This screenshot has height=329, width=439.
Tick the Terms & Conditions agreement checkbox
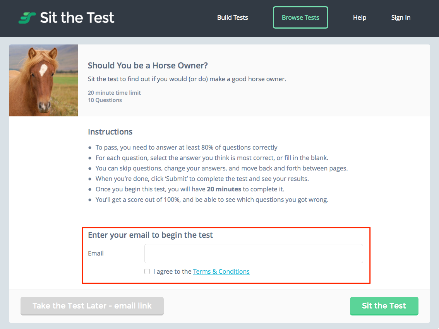(x=147, y=271)
